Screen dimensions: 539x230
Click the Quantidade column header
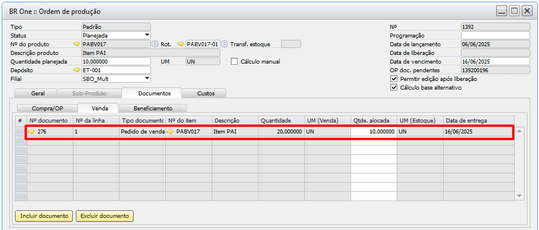pyautogui.click(x=281, y=121)
